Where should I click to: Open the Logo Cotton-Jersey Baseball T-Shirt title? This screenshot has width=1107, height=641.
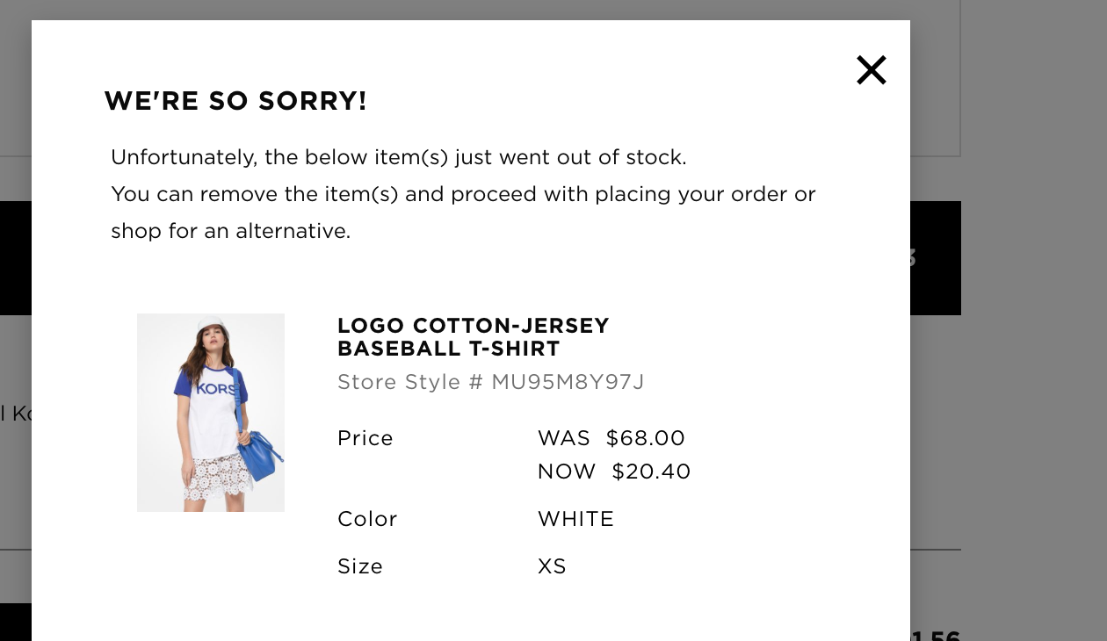click(473, 337)
